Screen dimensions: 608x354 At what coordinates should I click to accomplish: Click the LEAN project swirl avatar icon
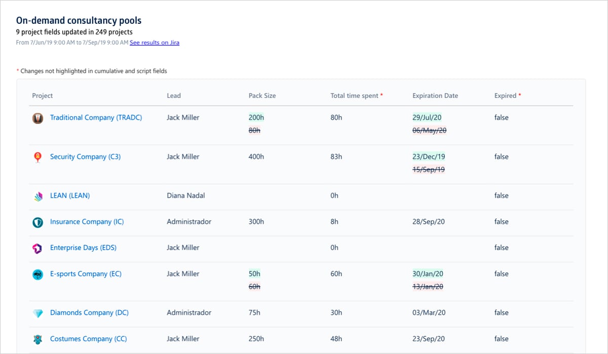pos(38,196)
